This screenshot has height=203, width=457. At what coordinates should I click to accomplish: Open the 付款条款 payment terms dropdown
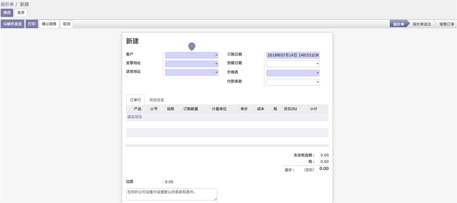293,82
